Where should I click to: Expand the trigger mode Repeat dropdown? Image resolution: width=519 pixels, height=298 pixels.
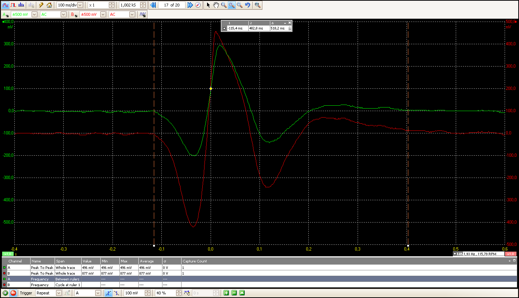59,293
